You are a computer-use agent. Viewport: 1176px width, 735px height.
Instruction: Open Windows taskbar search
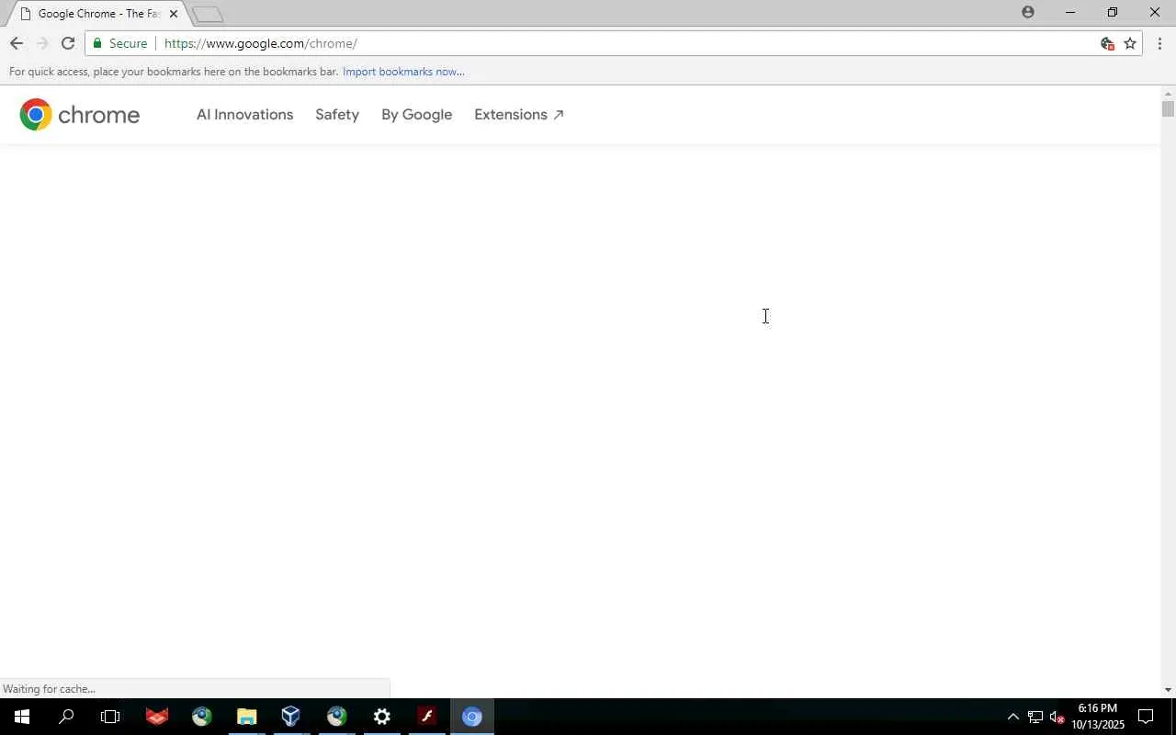tap(66, 717)
